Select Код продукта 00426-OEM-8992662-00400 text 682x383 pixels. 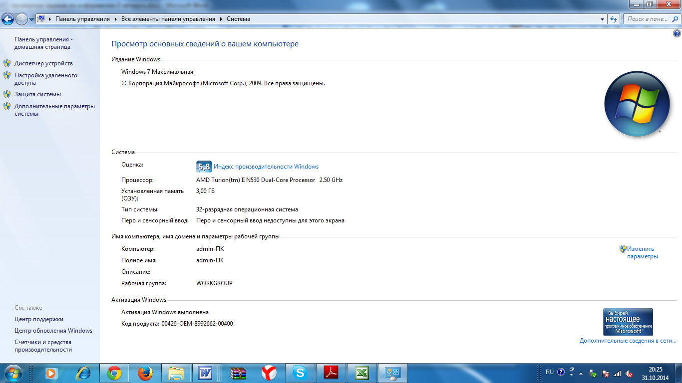(177, 324)
